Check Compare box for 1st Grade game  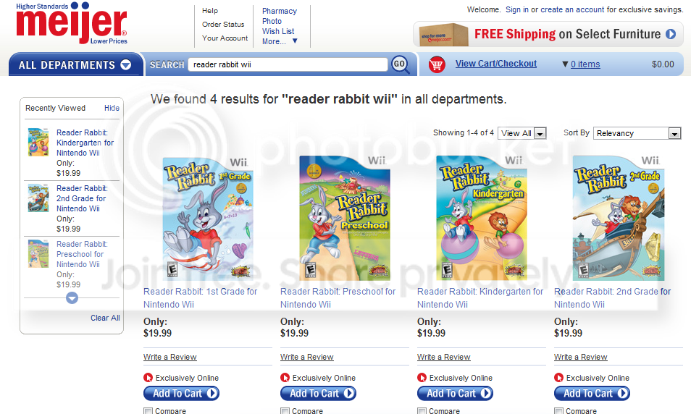(x=148, y=411)
